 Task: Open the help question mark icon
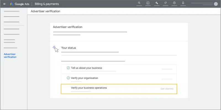pyautogui.click(x=174, y=3)
